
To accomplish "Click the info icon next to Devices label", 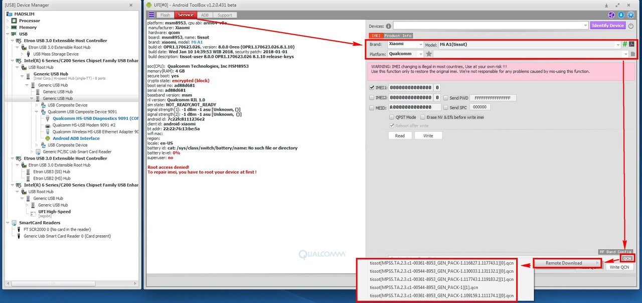I will click(x=389, y=26).
